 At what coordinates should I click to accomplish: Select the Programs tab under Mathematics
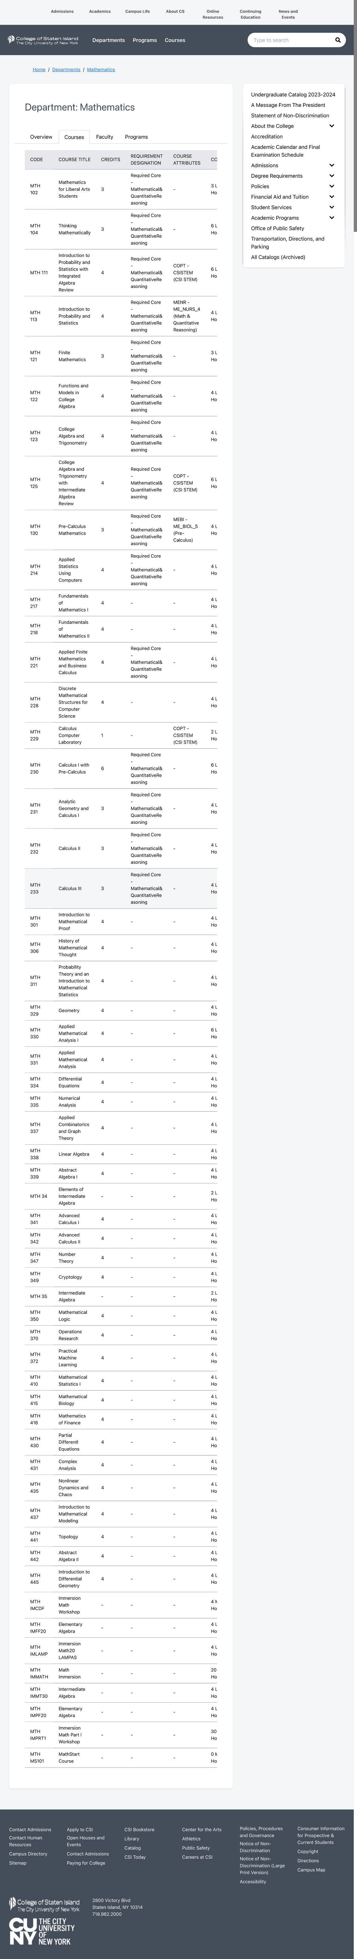tap(137, 137)
